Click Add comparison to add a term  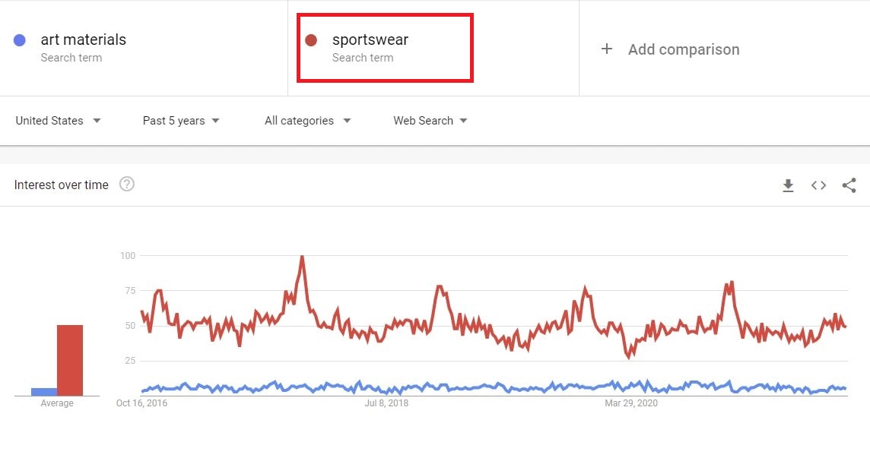click(684, 49)
